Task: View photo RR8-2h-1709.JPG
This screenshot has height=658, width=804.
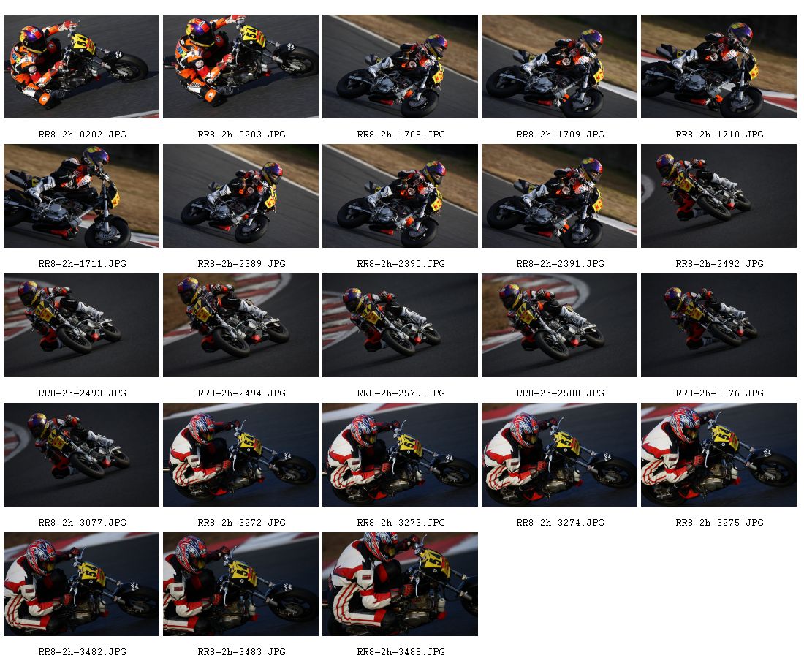Action: click(559, 66)
